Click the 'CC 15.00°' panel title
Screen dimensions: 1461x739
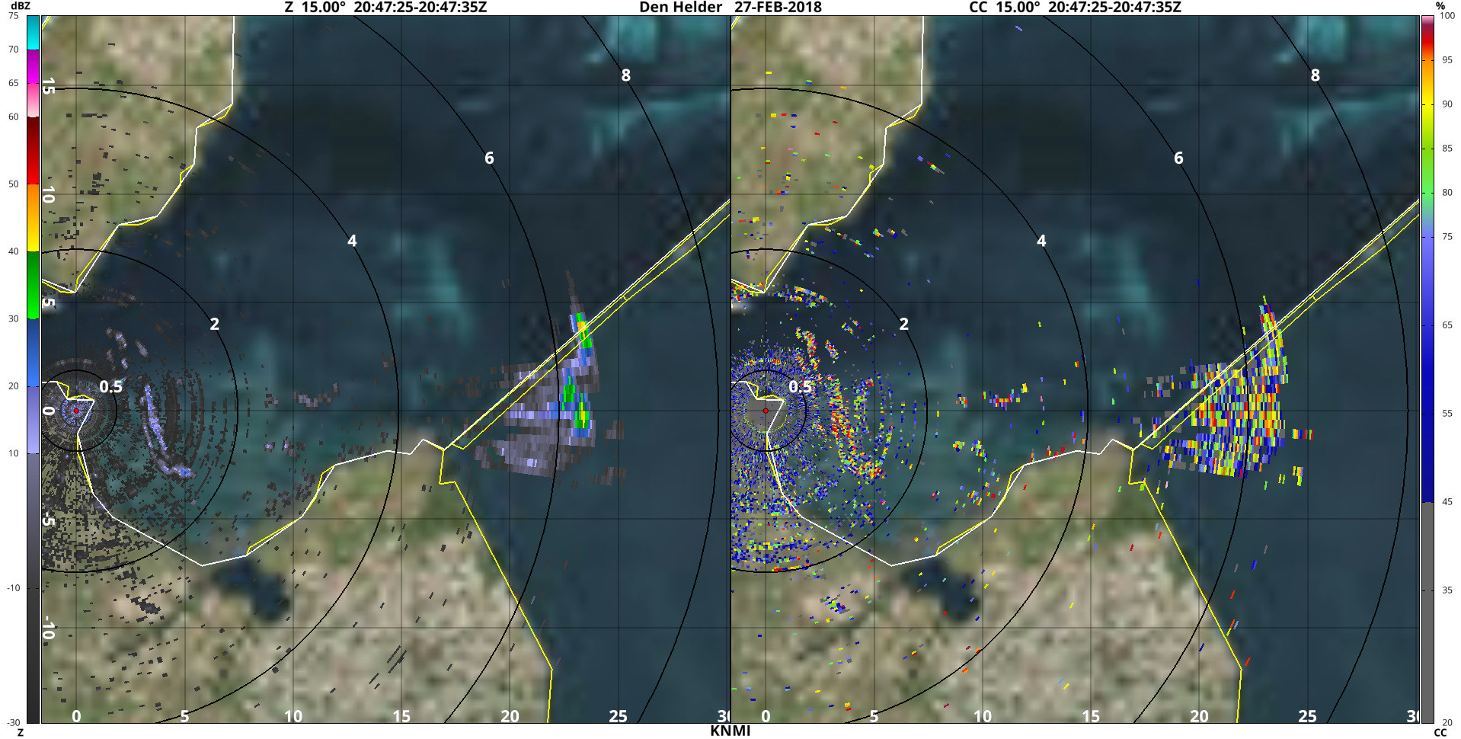1004,8
